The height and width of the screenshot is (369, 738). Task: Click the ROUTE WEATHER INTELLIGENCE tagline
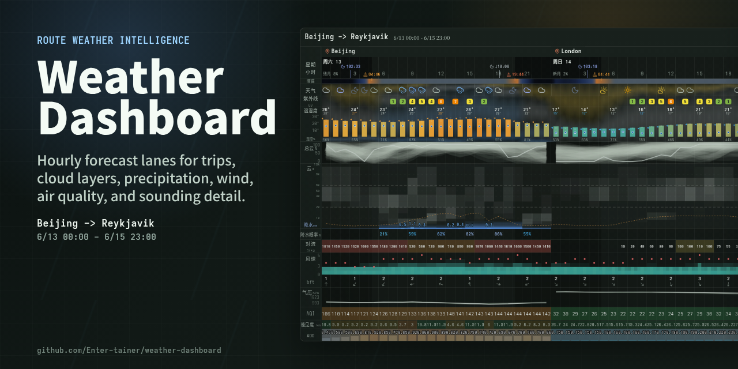pyautogui.click(x=113, y=40)
